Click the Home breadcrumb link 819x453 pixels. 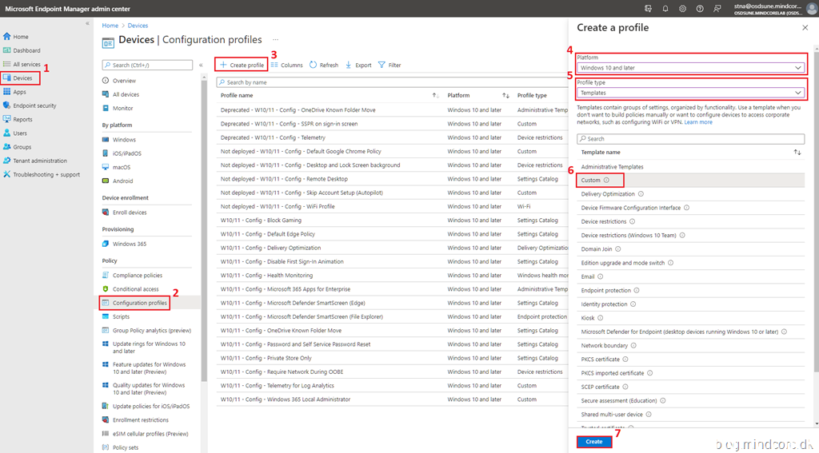(x=110, y=26)
